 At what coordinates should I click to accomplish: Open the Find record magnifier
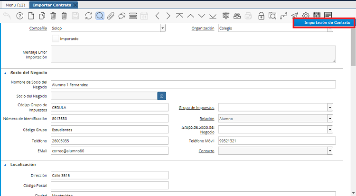(x=100, y=16)
